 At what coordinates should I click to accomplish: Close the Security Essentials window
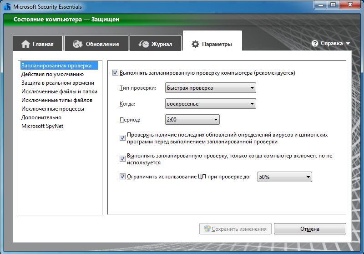(x=350, y=5)
